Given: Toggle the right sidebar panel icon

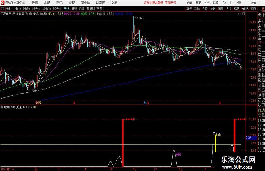Looking at the screenshot, I should (x=243, y=14).
